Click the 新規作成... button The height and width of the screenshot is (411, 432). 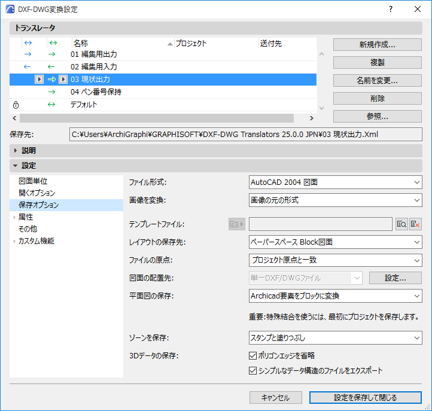click(377, 45)
